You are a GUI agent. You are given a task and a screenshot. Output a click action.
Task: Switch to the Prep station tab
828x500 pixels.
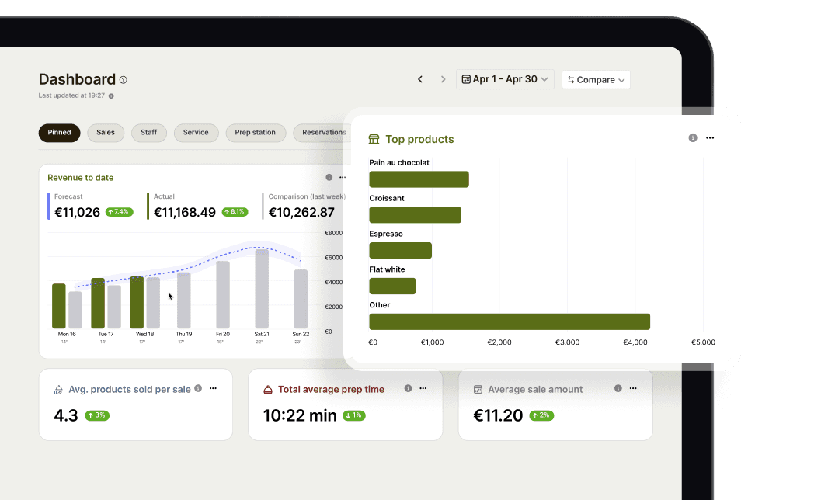pyautogui.click(x=256, y=133)
